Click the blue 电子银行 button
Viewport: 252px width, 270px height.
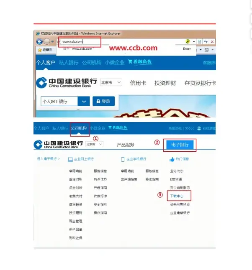(180, 145)
